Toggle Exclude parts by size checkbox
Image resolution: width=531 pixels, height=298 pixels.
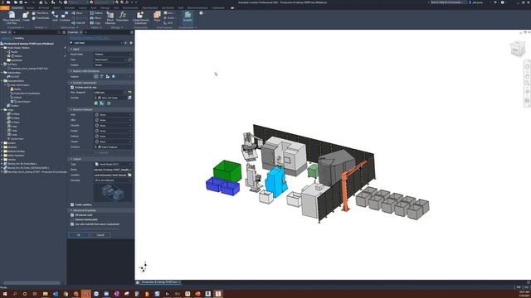coord(72,87)
